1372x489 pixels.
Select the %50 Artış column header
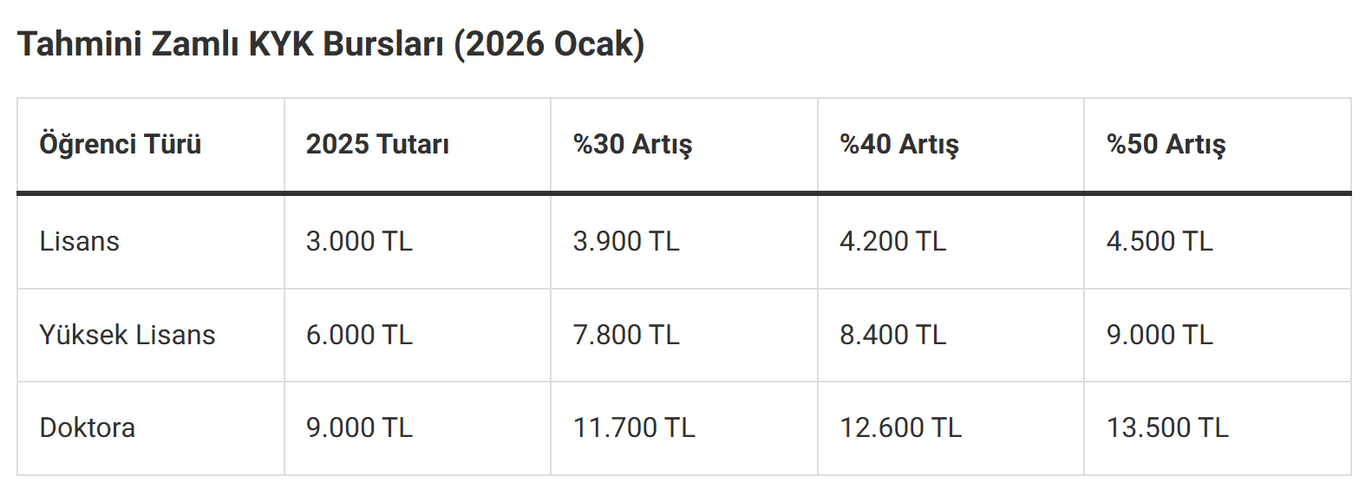pos(1166,144)
